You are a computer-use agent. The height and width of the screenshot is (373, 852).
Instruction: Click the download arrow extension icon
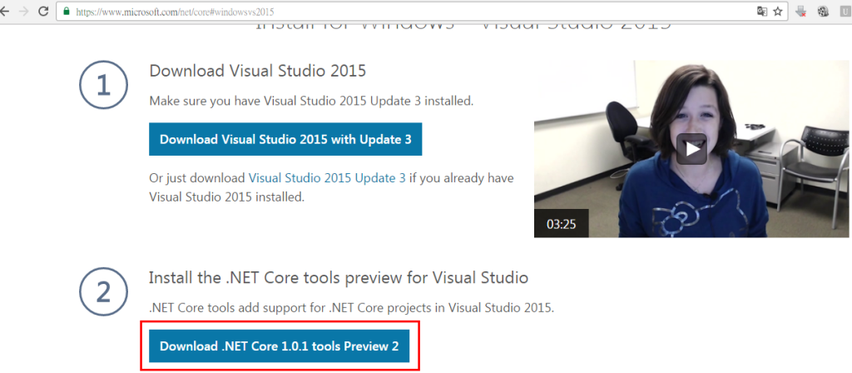(801, 12)
